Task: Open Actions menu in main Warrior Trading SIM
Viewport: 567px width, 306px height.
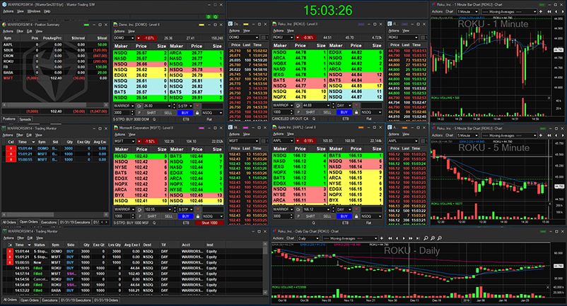Action: (8, 11)
